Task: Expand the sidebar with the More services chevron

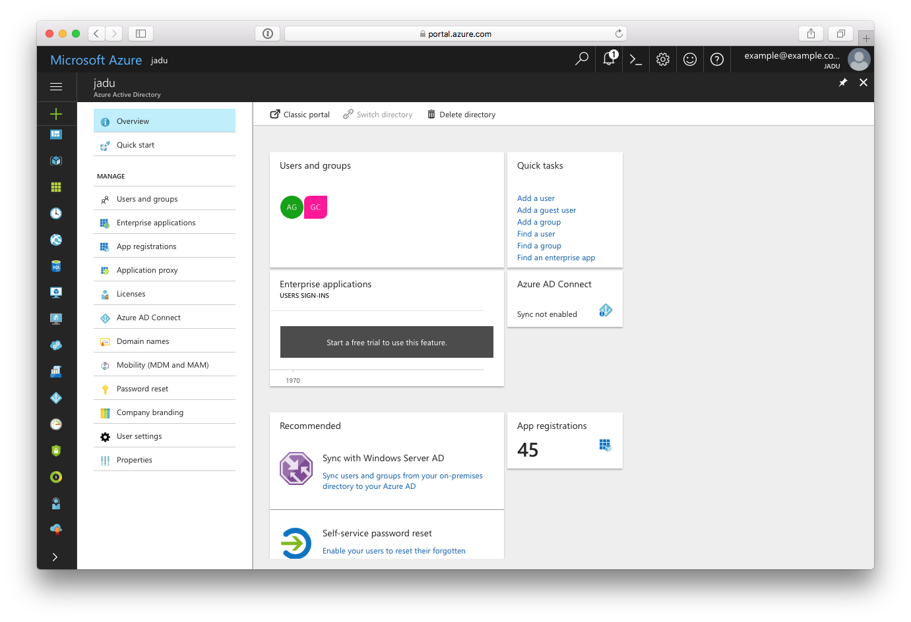Action: click(55, 557)
